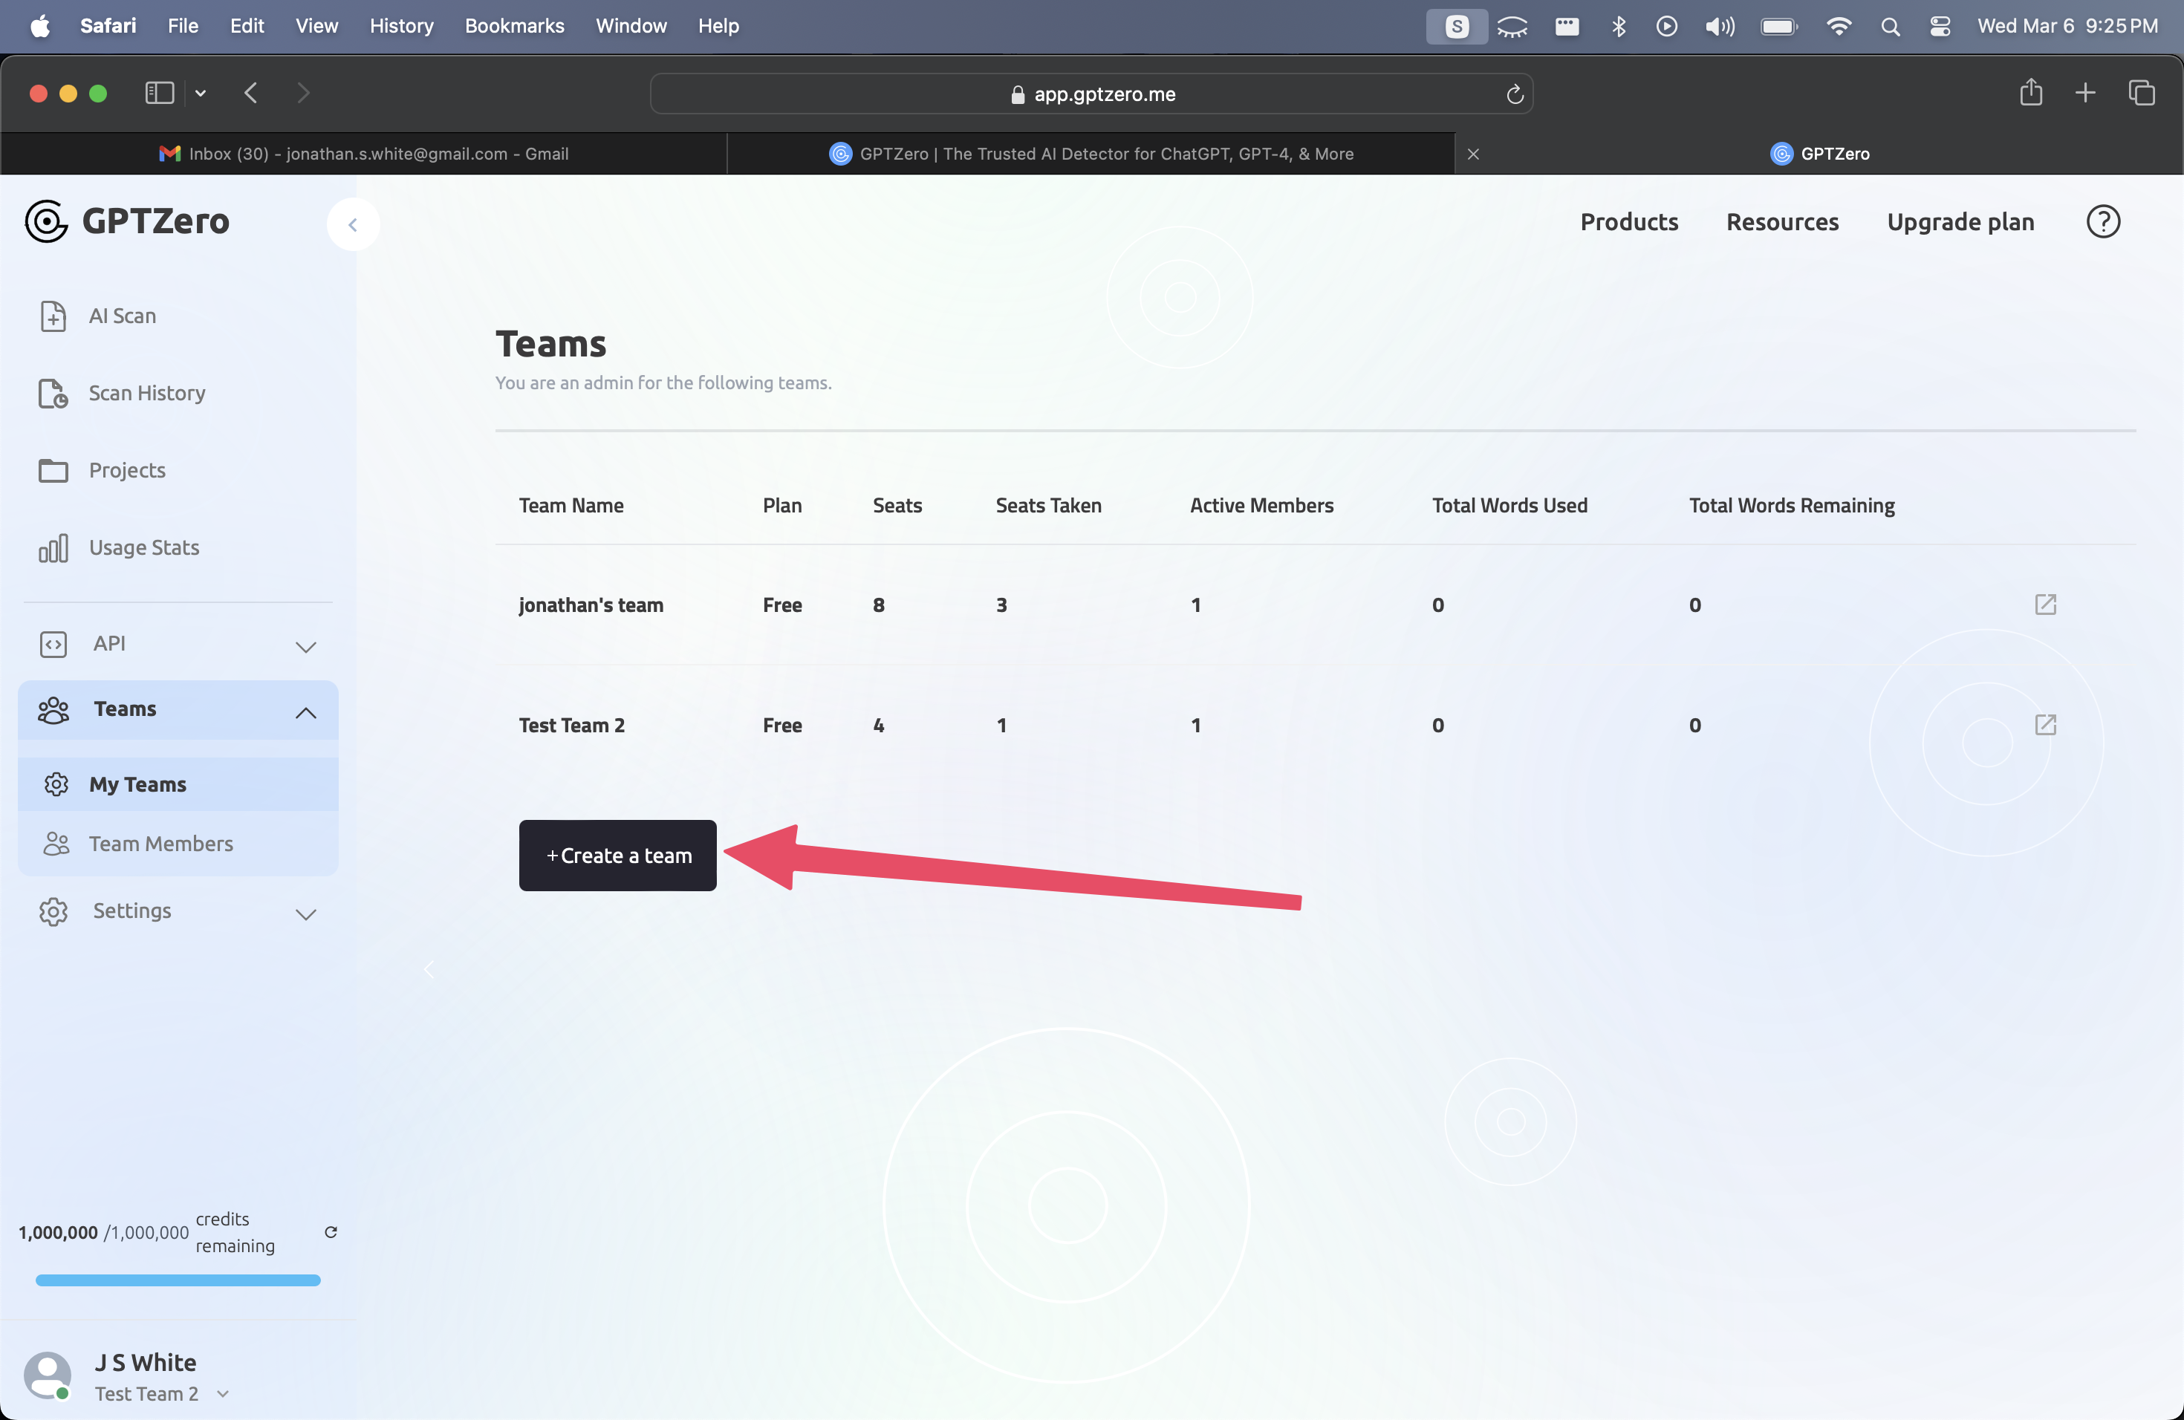
Task: Open Test Team 2 external link icon
Action: click(2045, 725)
